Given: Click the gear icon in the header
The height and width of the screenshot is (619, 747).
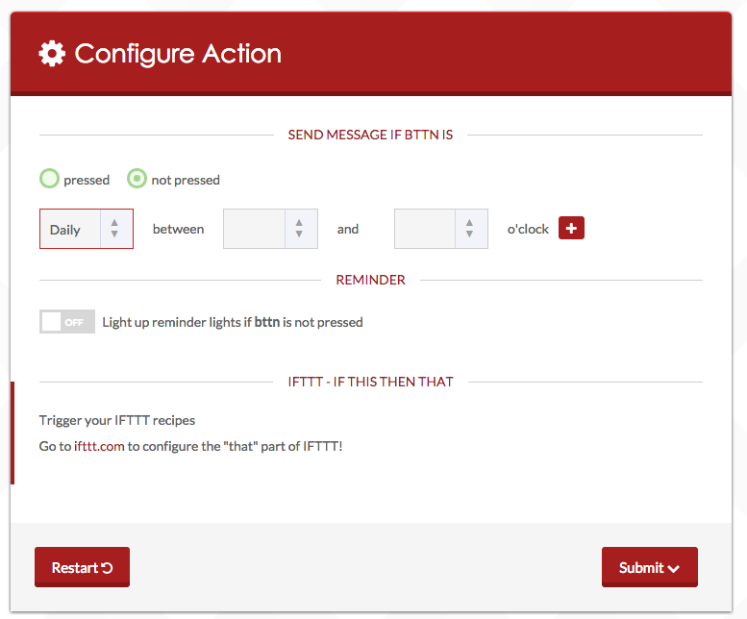Looking at the screenshot, I should point(52,54).
